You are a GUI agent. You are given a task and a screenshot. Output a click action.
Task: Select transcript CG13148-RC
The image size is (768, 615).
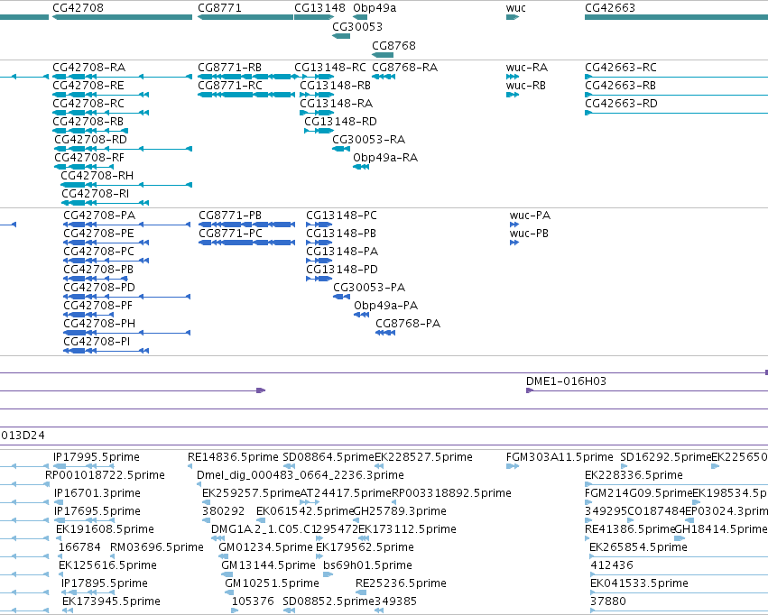[x=330, y=67]
